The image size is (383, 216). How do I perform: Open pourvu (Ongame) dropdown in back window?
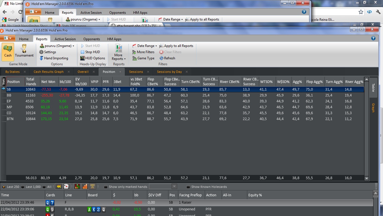(x=83, y=19)
